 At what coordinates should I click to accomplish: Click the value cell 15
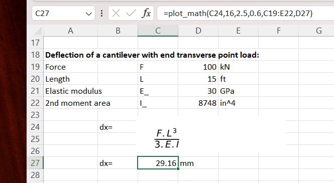198,79
